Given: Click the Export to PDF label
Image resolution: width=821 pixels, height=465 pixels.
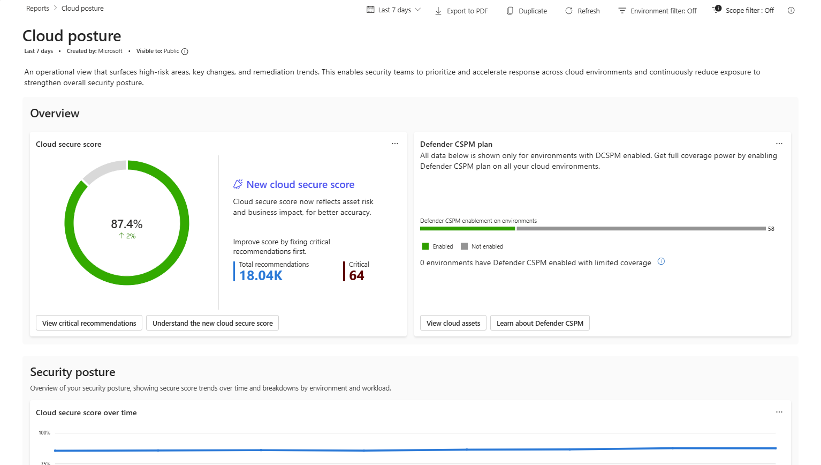Looking at the screenshot, I should [467, 11].
